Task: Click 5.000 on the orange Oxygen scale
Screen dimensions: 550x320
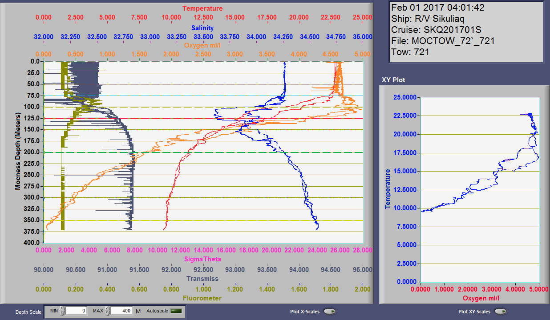Action: pos(363,54)
